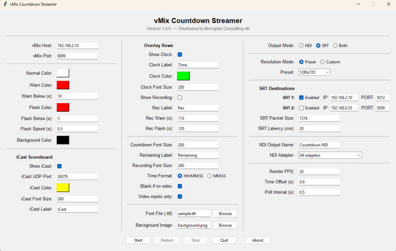Click the feather app icon in title bar

tap(4, 4)
